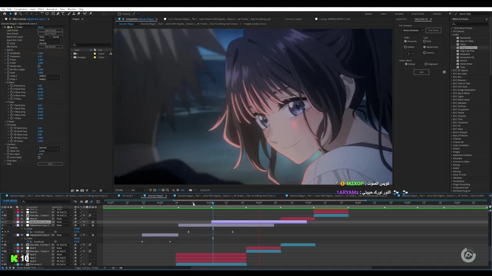Click the Graph Editor icon in timeline header
Viewport: 492px width, 276px height.
[98, 202]
